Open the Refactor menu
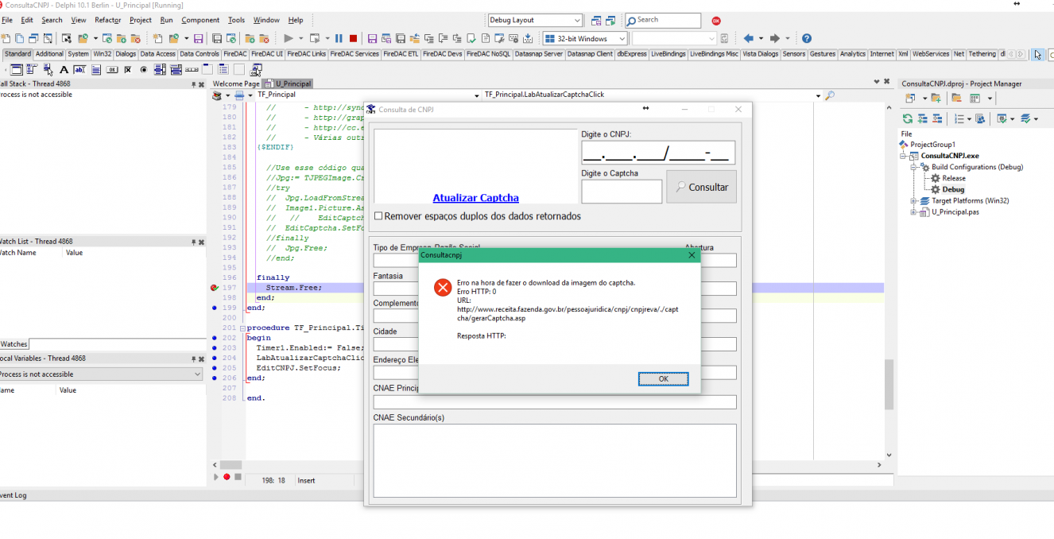The width and height of the screenshot is (1054, 539). coord(108,20)
